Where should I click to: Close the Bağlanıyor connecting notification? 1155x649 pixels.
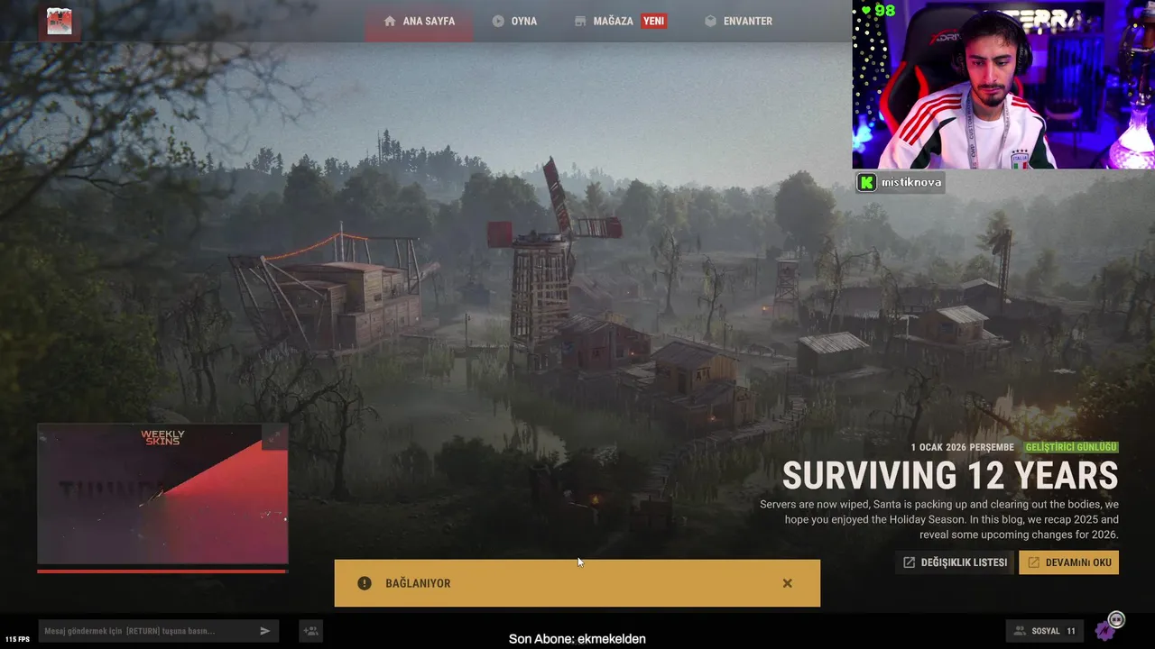(787, 583)
